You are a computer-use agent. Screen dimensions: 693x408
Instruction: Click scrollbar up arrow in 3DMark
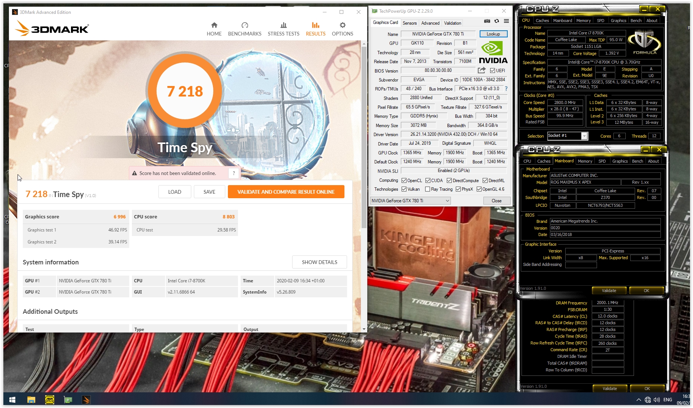pos(364,43)
